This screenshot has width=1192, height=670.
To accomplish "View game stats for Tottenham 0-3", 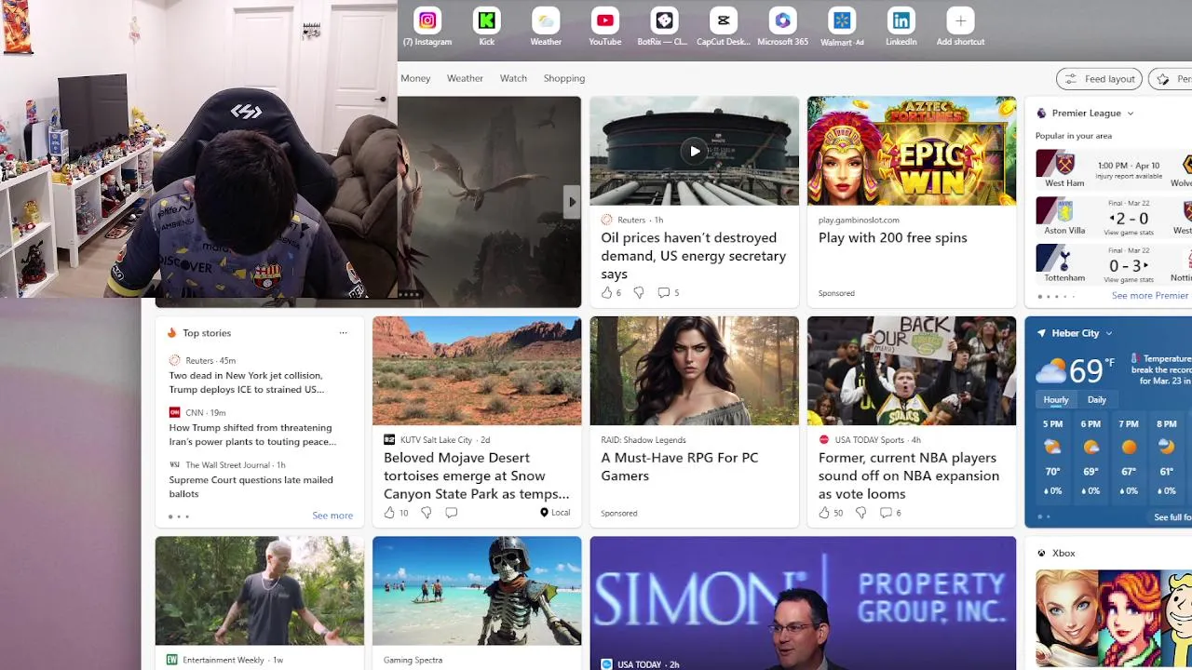I will (x=1129, y=279).
